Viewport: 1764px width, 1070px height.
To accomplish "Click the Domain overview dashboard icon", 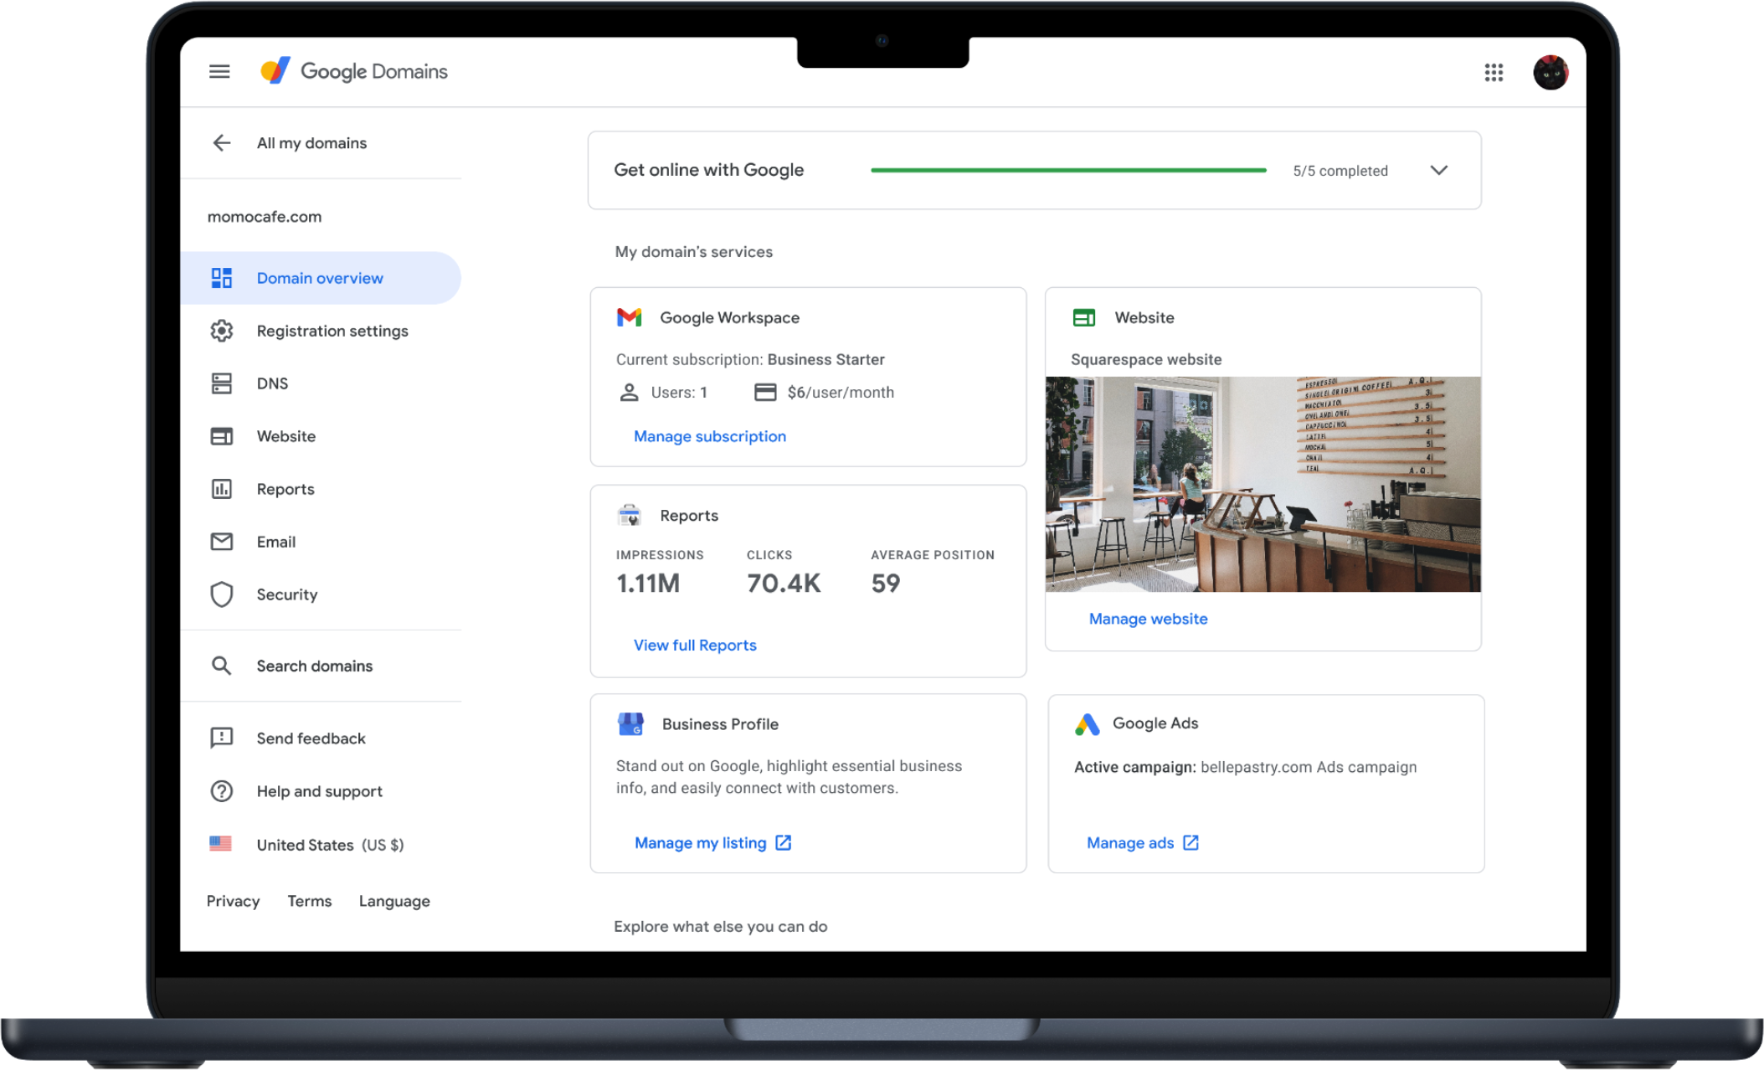I will tap(221, 278).
